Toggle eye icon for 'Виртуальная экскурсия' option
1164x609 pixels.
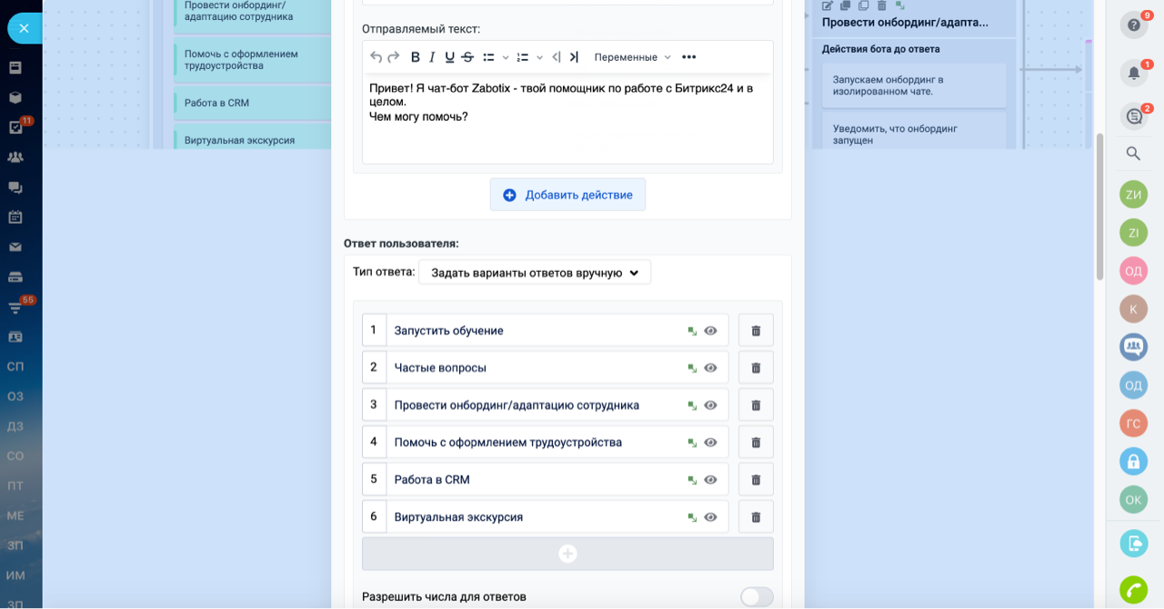coord(711,517)
